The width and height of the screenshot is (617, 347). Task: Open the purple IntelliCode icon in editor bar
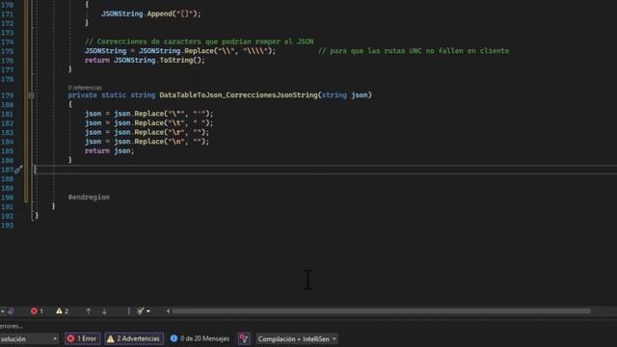click(11, 311)
